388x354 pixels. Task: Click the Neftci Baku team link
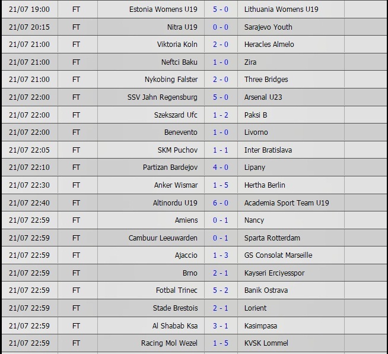179,62
